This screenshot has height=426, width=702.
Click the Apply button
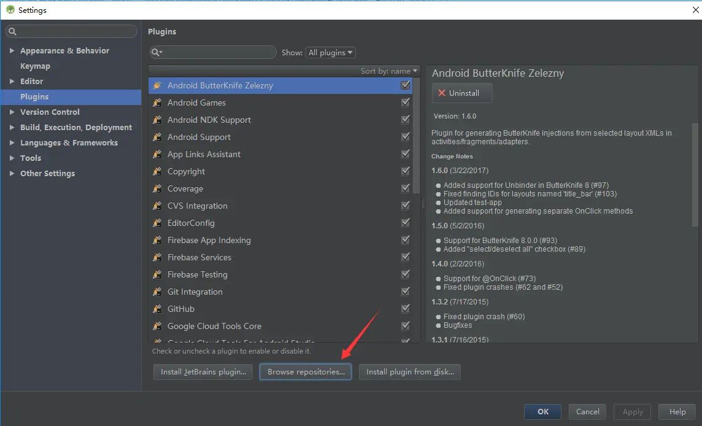point(632,412)
